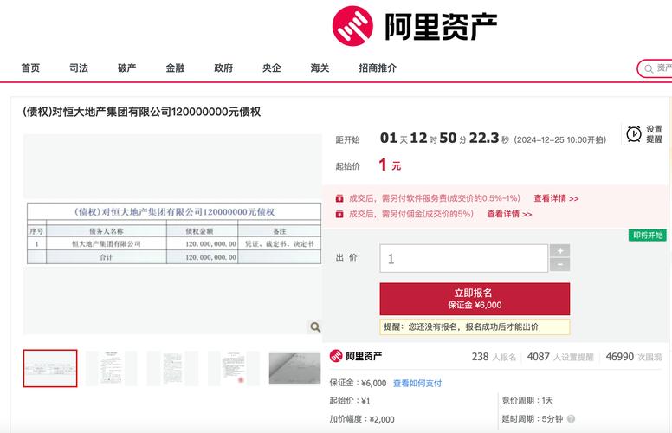Image resolution: width=672 pixels, height=433 pixels.
Task: Open the 海关 navigation tab
Action: pyautogui.click(x=320, y=68)
